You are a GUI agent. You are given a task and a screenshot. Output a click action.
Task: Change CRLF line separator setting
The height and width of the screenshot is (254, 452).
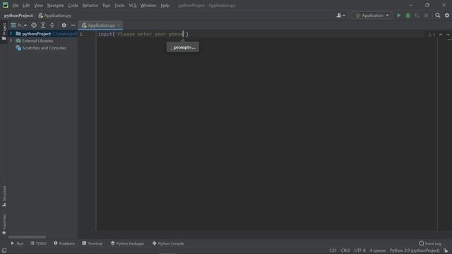345,250
